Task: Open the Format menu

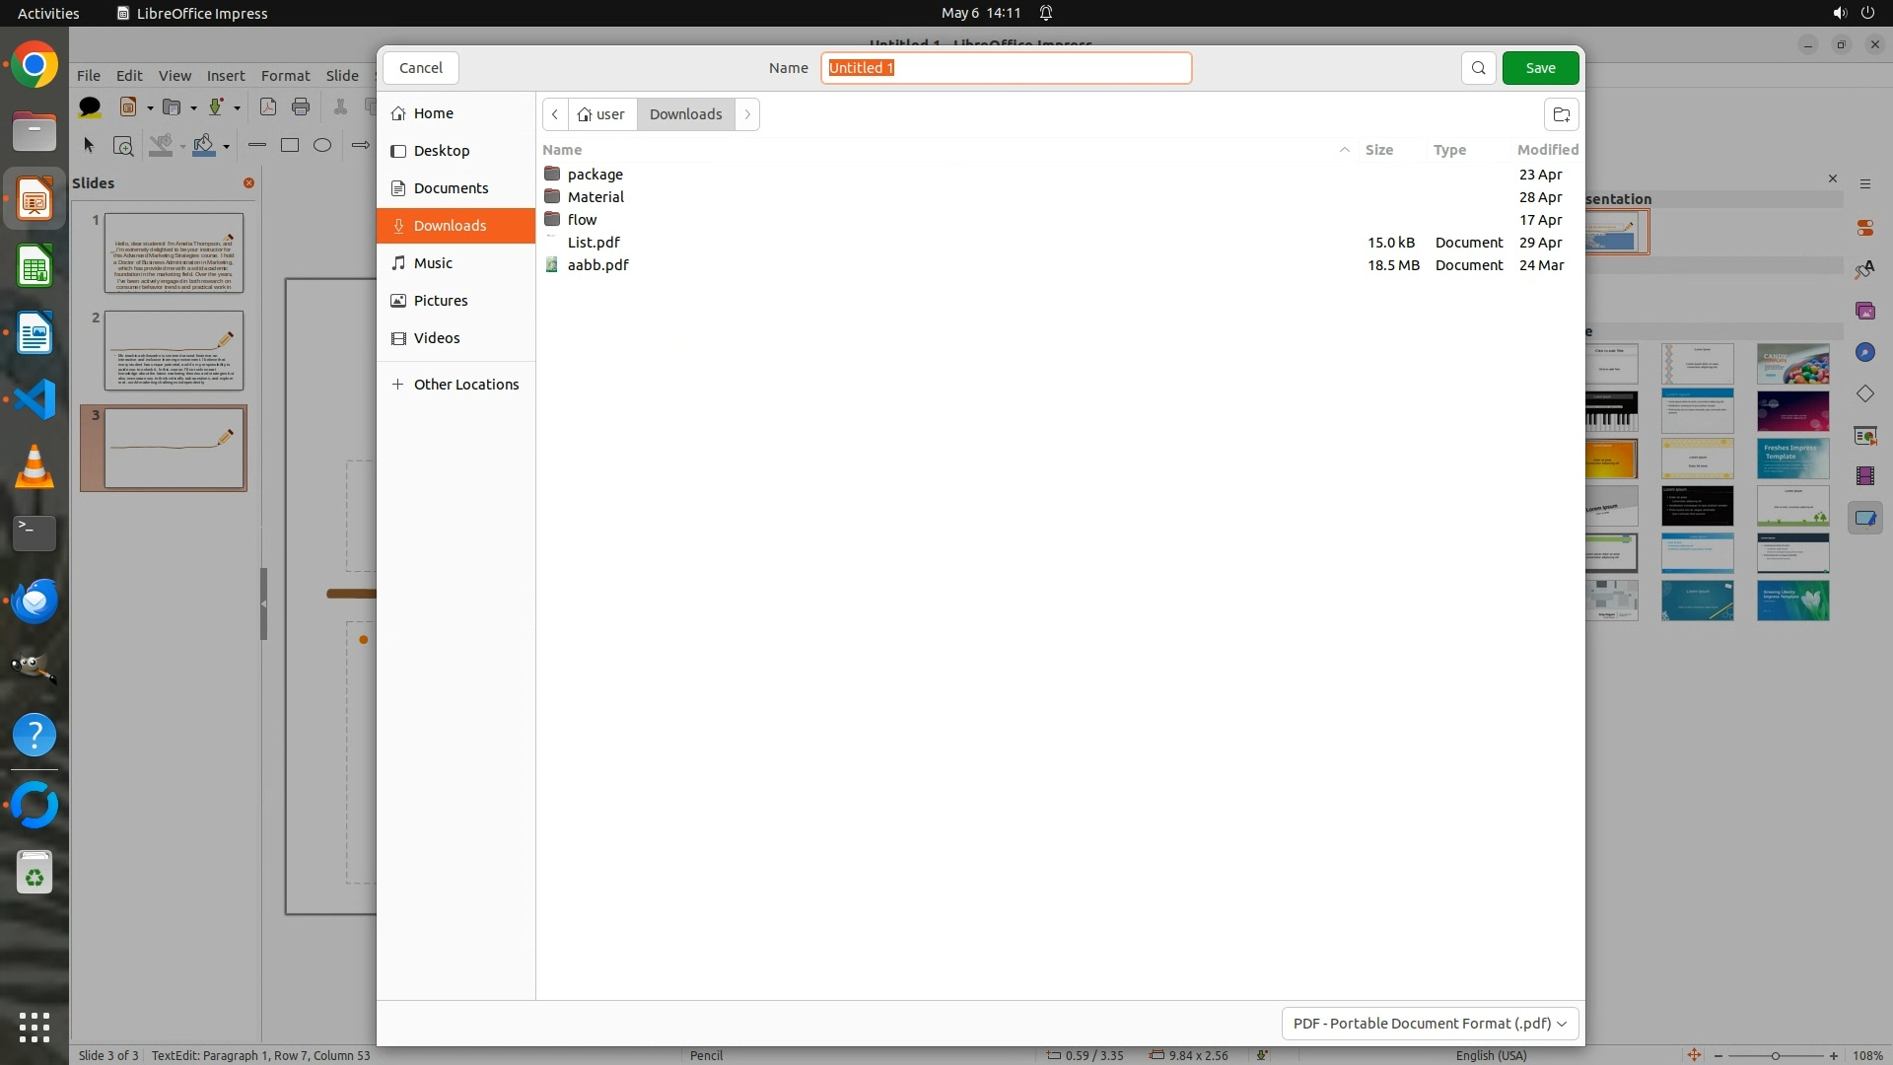Action: (x=285, y=75)
